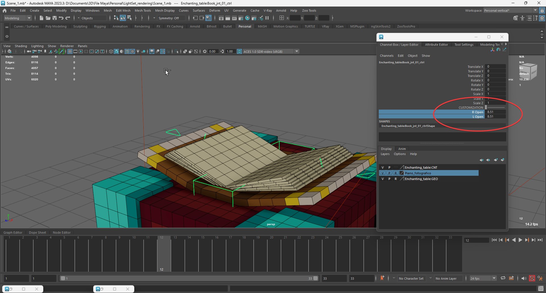Viewport: 546px width, 293px height.
Task: Go to the start of playback range
Action: [x=494, y=240]
